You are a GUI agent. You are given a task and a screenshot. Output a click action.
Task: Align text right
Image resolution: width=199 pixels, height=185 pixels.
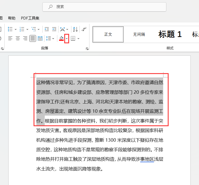25,38
